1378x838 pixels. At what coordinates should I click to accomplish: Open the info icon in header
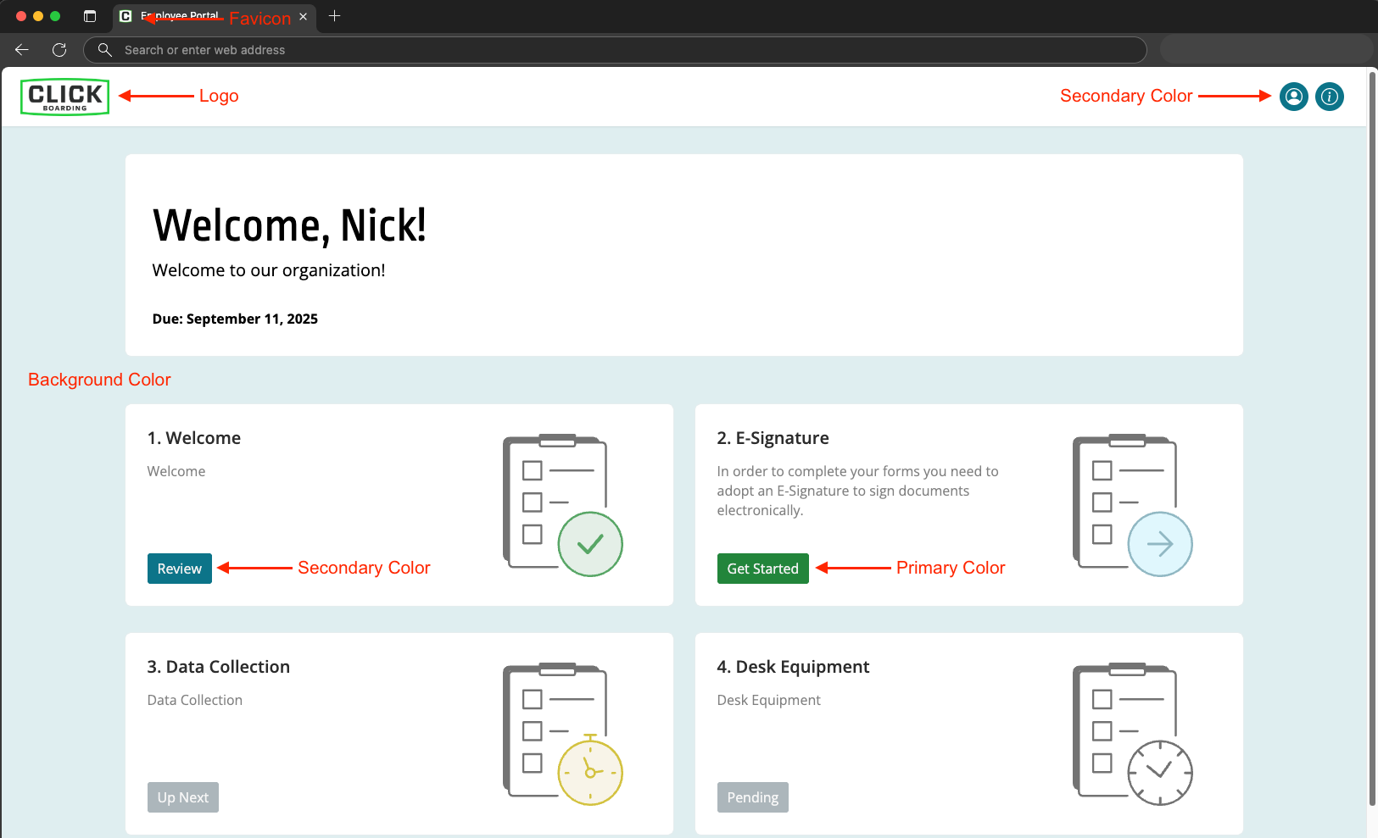1329,97
